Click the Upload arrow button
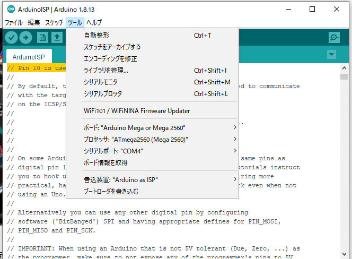Viewport: 352px width, 259px height. (25, 37)
